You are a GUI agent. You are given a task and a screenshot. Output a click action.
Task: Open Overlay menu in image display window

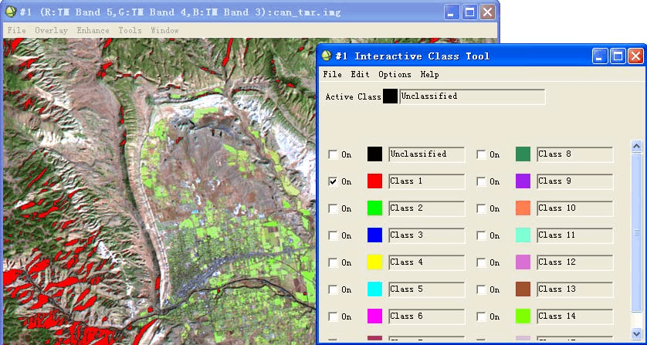(51, 31)
